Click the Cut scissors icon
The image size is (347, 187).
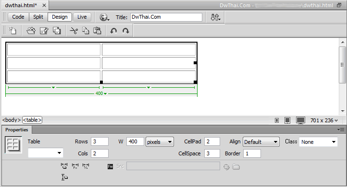coord(74,31)
